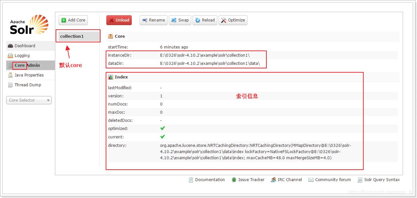Click the Rename button
This screenshot has height=198, width=417.
pyautogui.click(x=153, y=20)
